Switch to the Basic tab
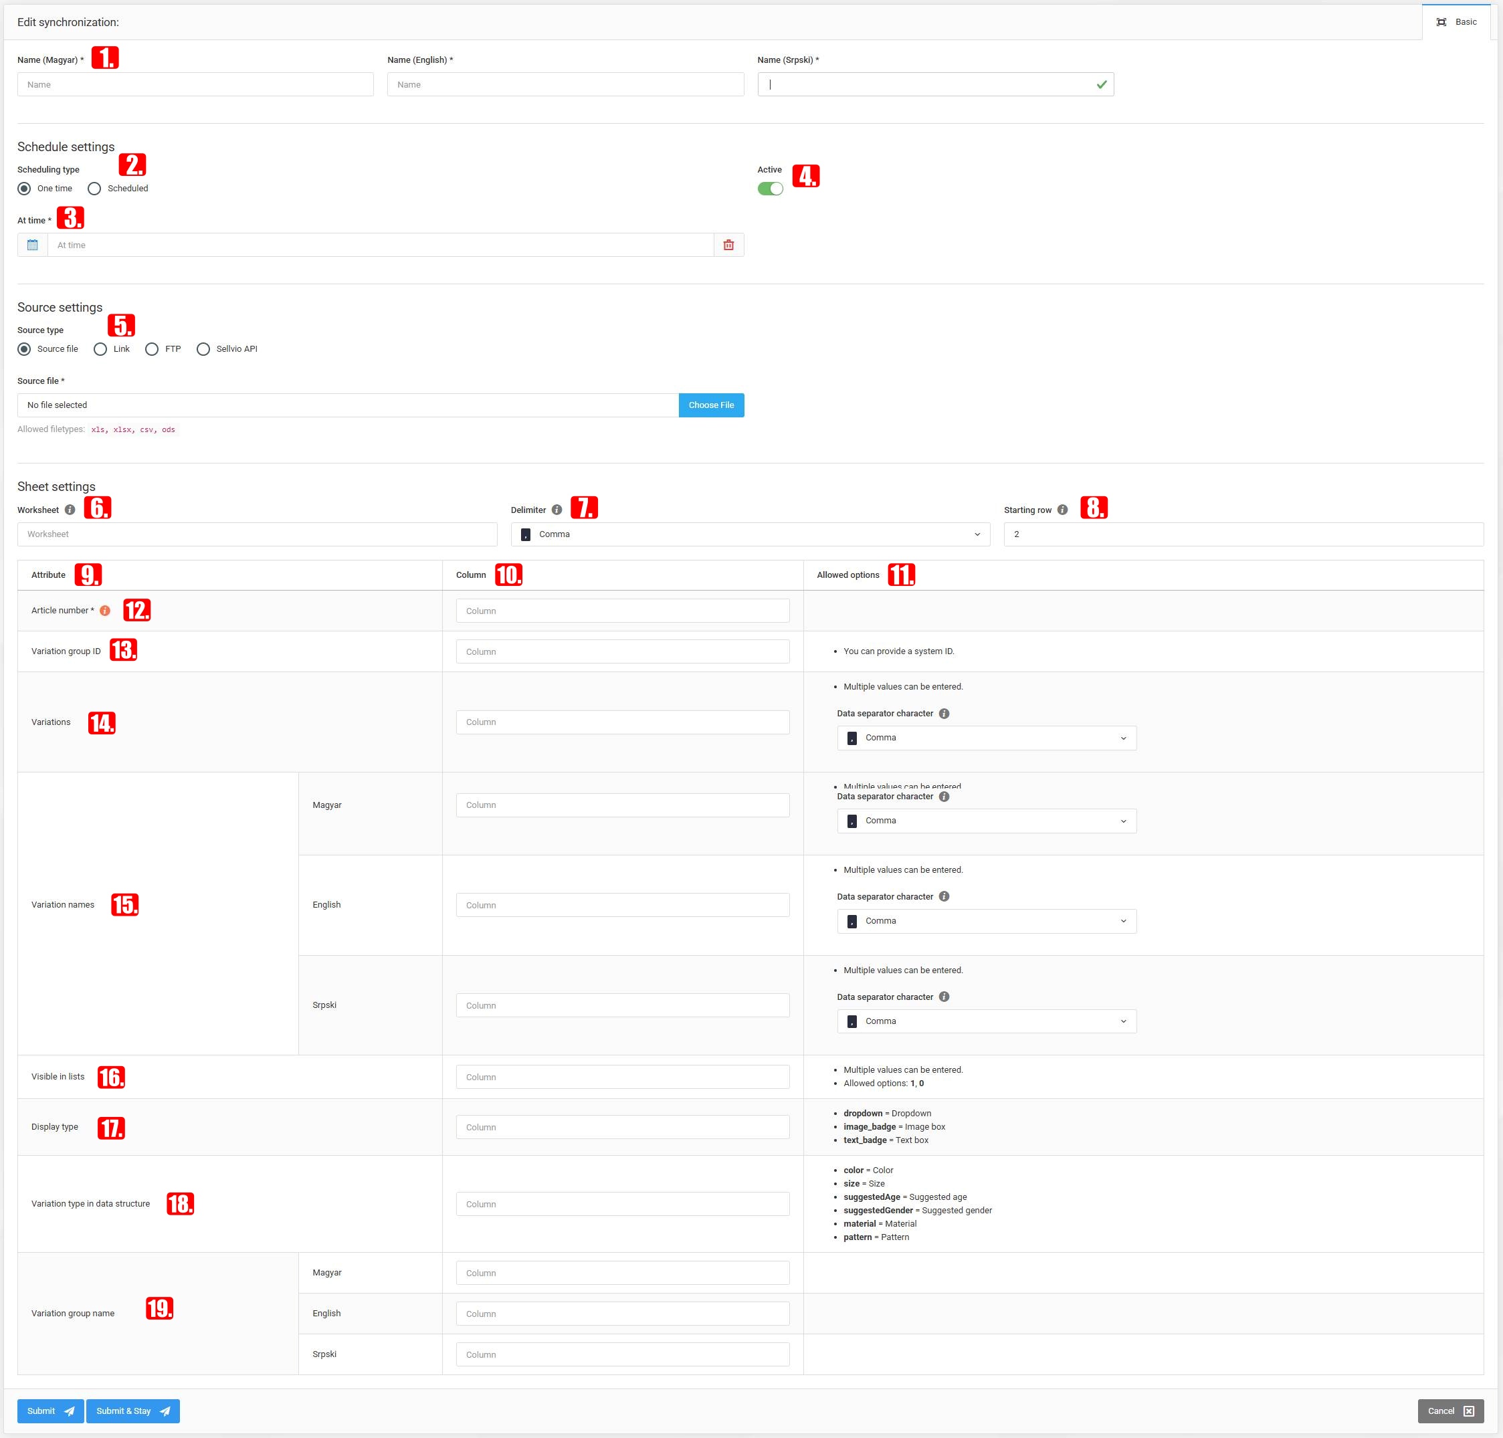1503x1438 pixels. point(1456,22)
